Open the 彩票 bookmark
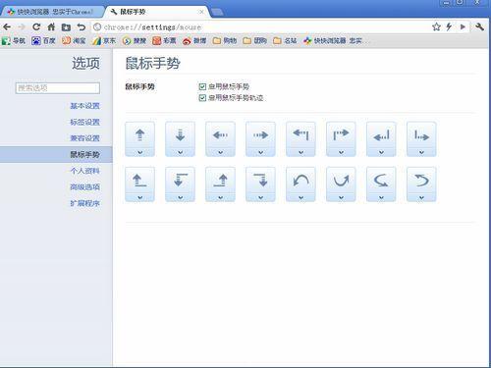Screen dimensions: 491x368 coord(164,41)
